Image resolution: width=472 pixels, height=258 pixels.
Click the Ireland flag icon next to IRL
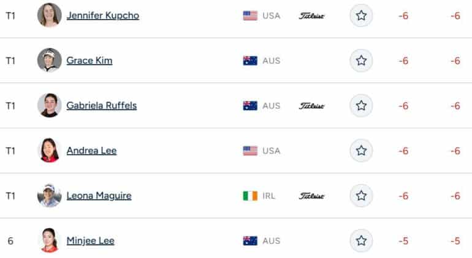[x=250, y=196]
